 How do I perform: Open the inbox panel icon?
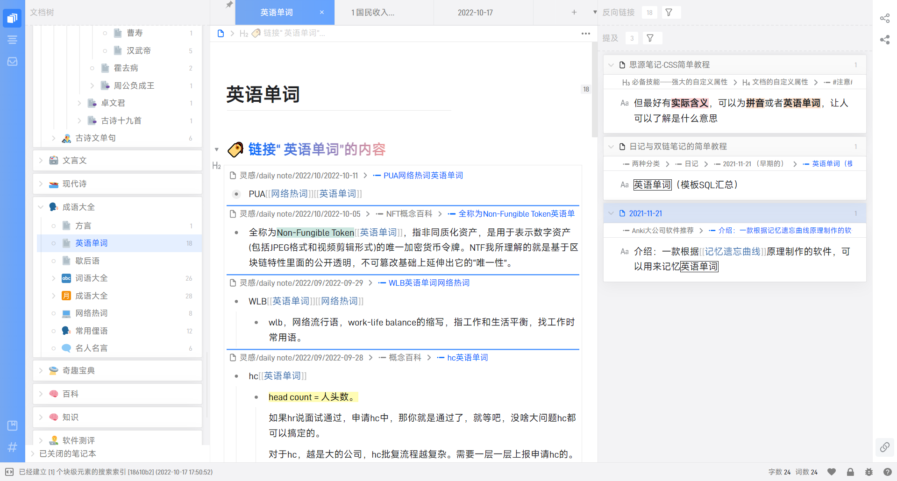click(x=13, y=62)
